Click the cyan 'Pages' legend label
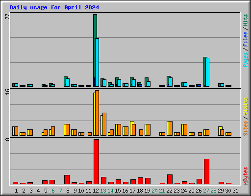The height and width of the screenshot is (196, 251). [x=245, y=60]
